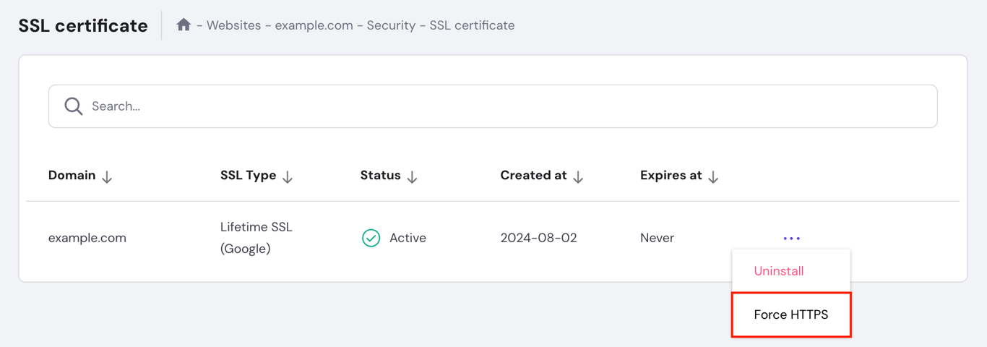Choose Force HTTPS in the dropdown menu
The image size is (987, 347).
(x=791, y=314)
